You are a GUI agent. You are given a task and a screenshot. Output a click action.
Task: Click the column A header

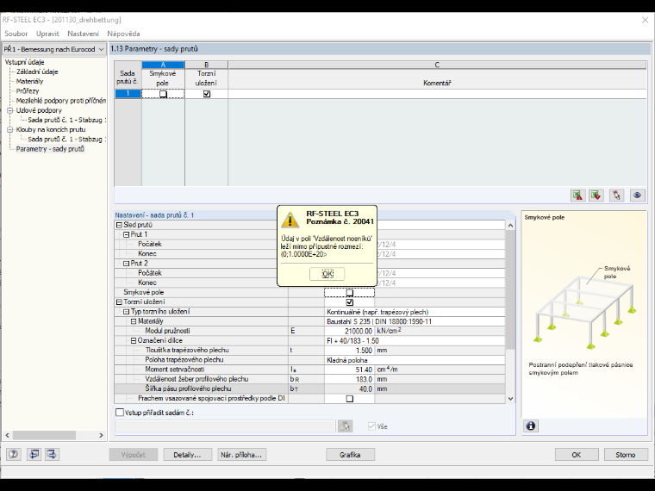click(x=163, y=65)
